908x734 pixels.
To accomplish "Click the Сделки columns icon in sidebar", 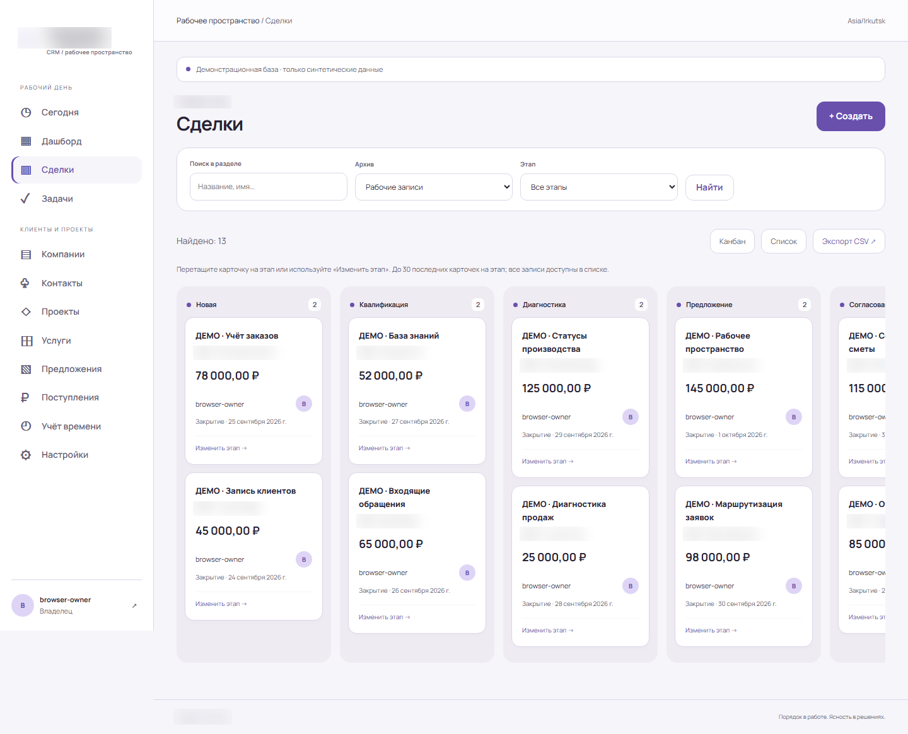I will click(x=26, y=170).
